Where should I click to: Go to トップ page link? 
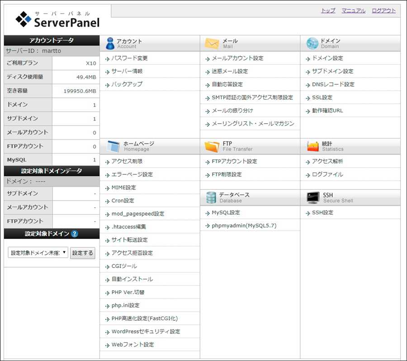tap(328, 11)
